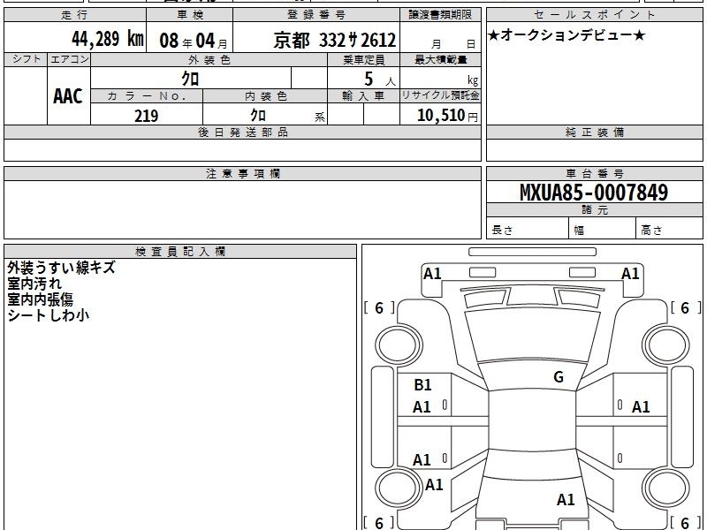Select the note 室内汚れ
707x530 pixels.
pos(34,284)
